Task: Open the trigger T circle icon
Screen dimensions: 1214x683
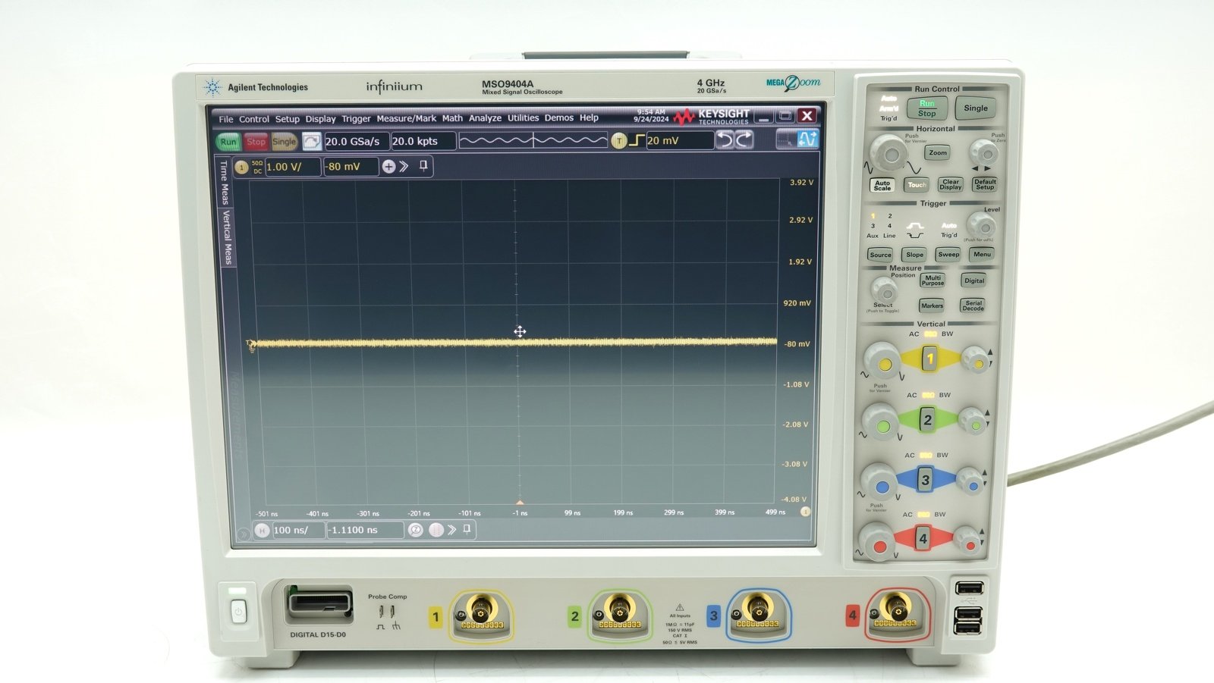Action: click(x=618, y=140)
